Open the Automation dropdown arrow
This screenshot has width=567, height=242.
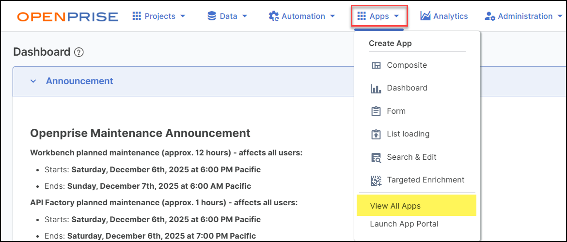pos(332,16)
